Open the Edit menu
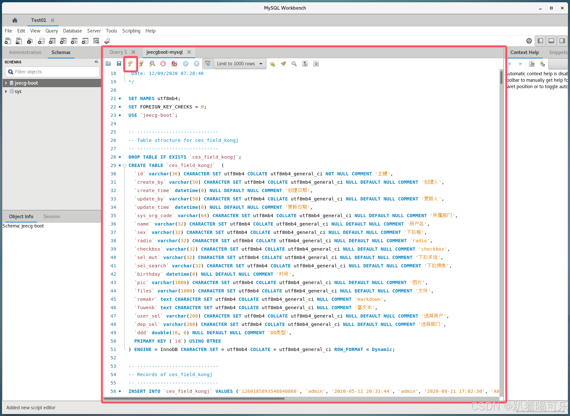Viewport: 570px width, 416px height. coord(21,31)
